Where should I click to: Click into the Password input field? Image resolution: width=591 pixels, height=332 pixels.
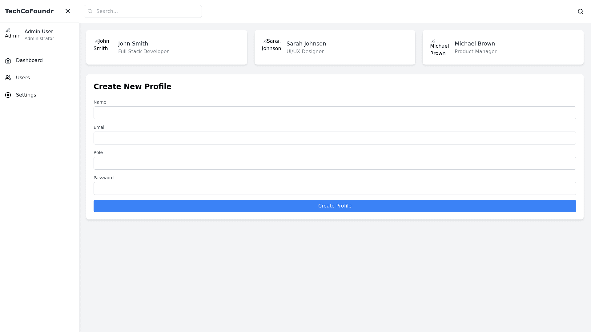335,188
